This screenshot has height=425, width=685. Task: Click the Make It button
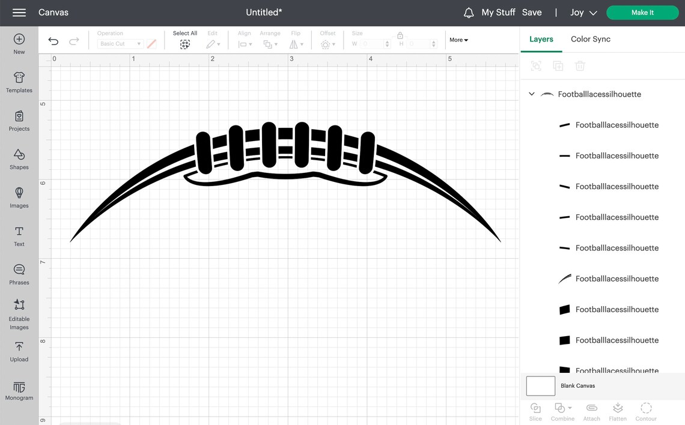tap(642, 12)
